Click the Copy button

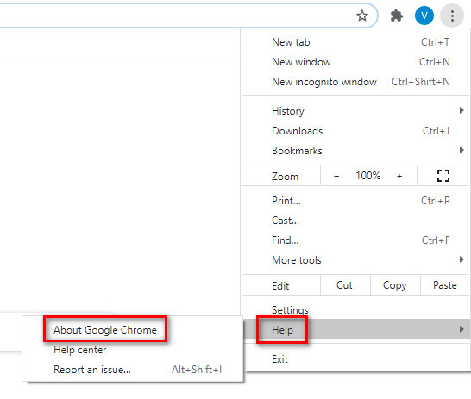[395, 285]
